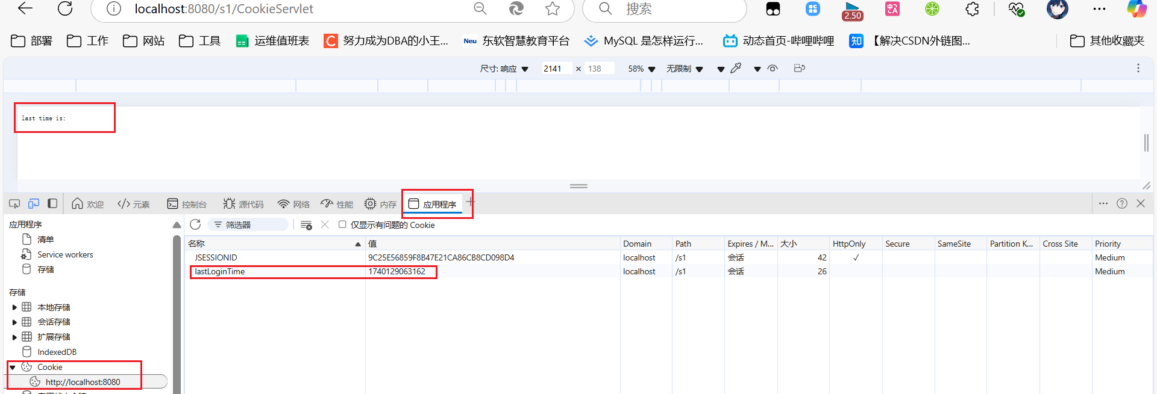Edit the viewport height value 138
1157x394 pixels.
pyautogui.click(x=598, y=69)
